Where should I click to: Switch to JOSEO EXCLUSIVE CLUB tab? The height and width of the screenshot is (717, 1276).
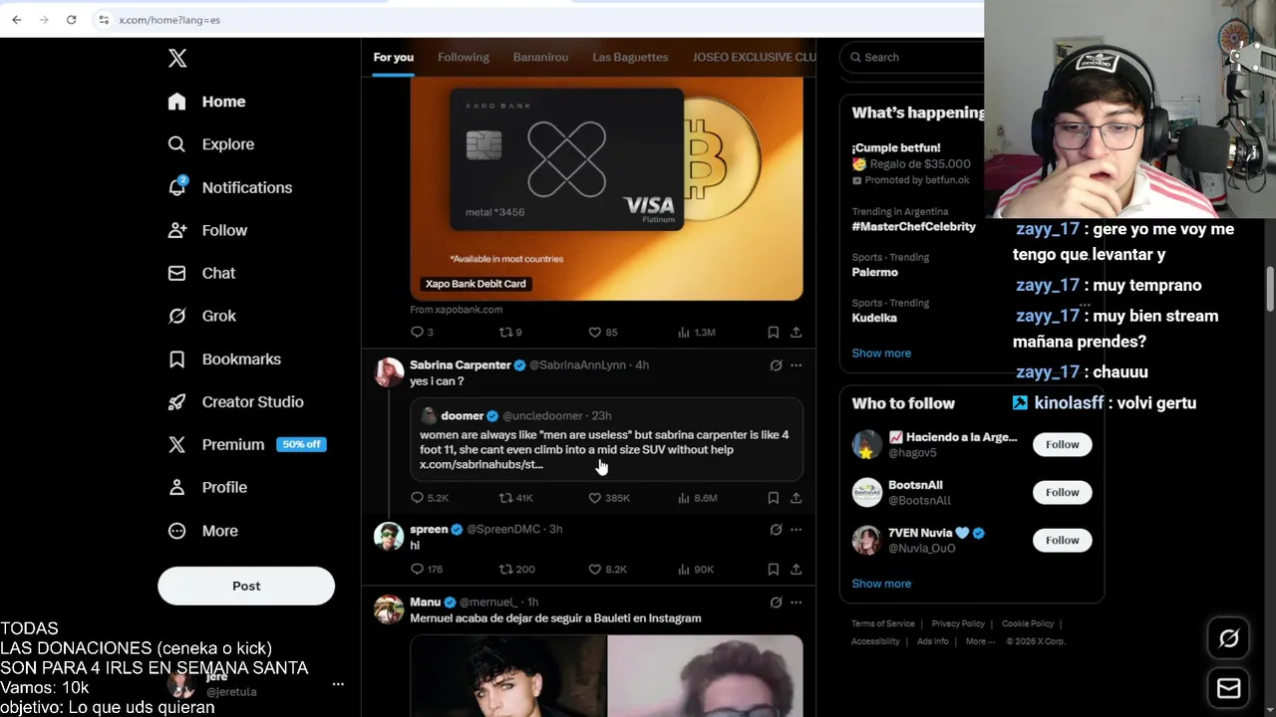(x=754, y=57)
